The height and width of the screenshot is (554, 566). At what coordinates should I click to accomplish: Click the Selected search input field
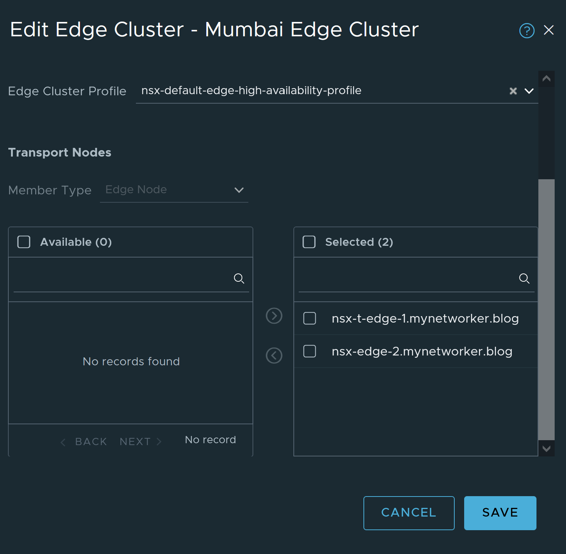point(407,279)
